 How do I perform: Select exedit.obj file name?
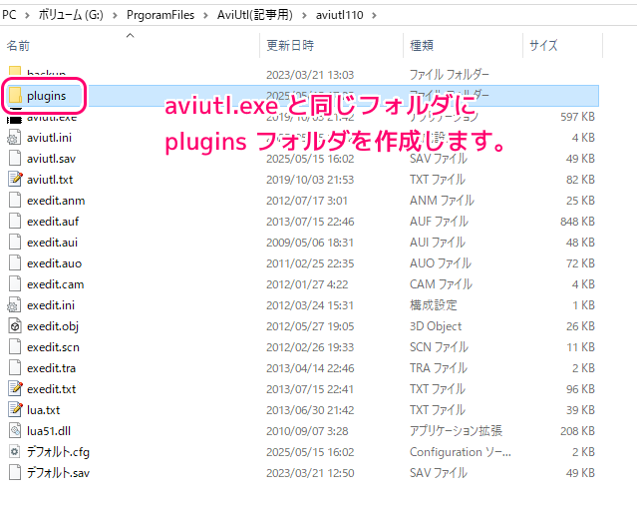[53, 326]
